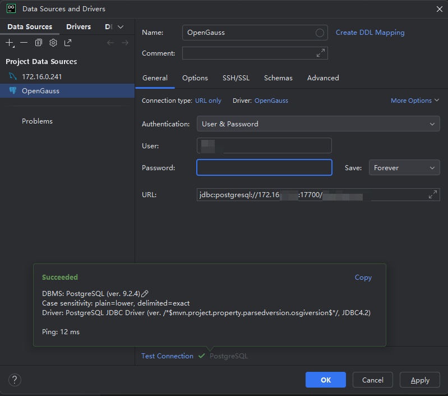The image size is (448, 396).
Task: Expand the Comment field editor
Action: [321, 53]
